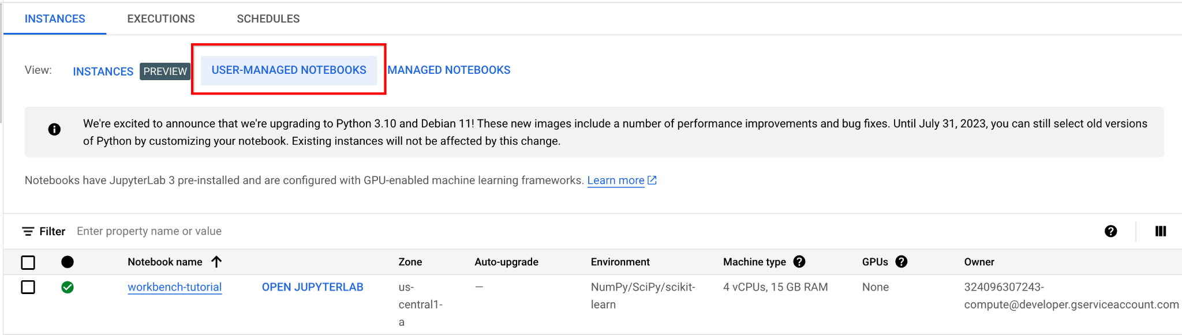The height and width of the screenshot is (335, 1182).
Task: Open the table help question mark icon
Action: pyautogui.click(x=1110, y=231)
